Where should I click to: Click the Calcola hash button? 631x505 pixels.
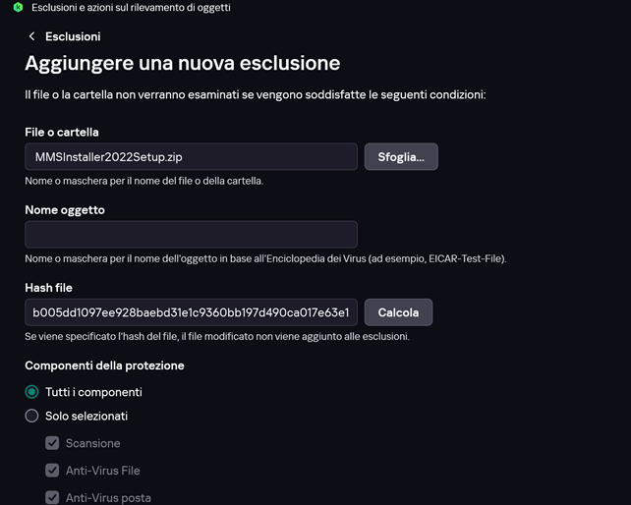coord(398,312)
